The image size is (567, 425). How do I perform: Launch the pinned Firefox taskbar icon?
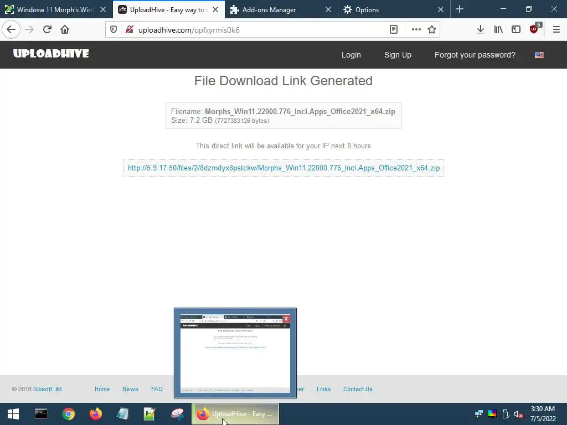tap(96, 414)
